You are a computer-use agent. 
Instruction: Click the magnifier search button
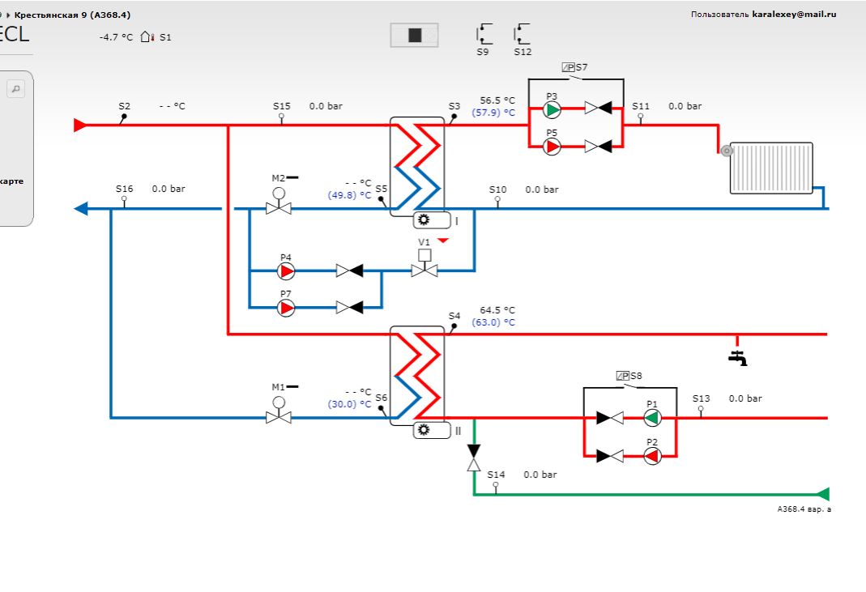(x=15, y=89)
